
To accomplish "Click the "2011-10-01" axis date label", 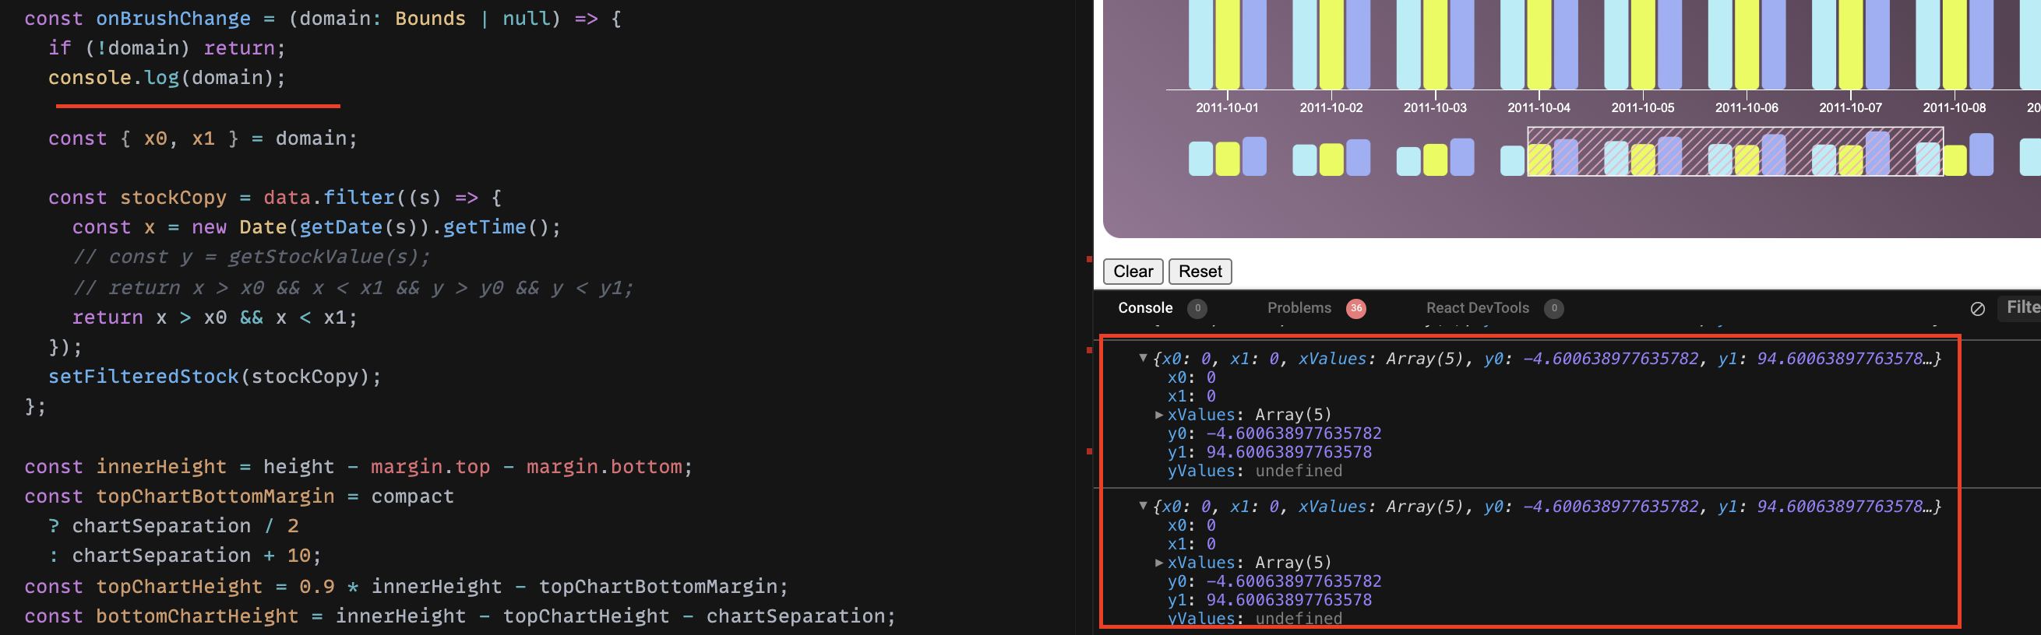I will (1226, 107).
